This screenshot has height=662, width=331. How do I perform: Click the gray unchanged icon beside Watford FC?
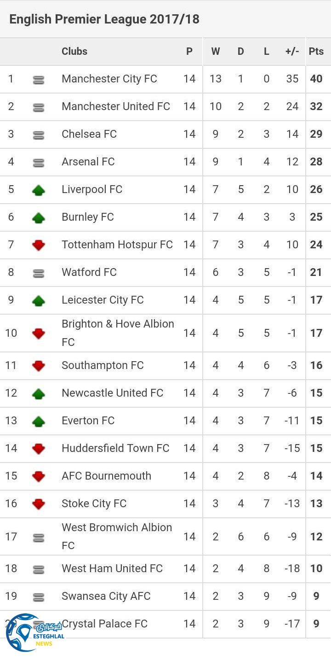(39, 273)
